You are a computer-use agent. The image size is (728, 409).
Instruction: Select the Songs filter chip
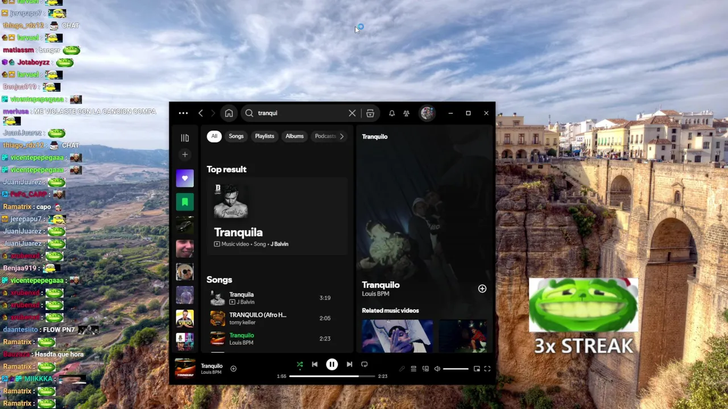236,136
